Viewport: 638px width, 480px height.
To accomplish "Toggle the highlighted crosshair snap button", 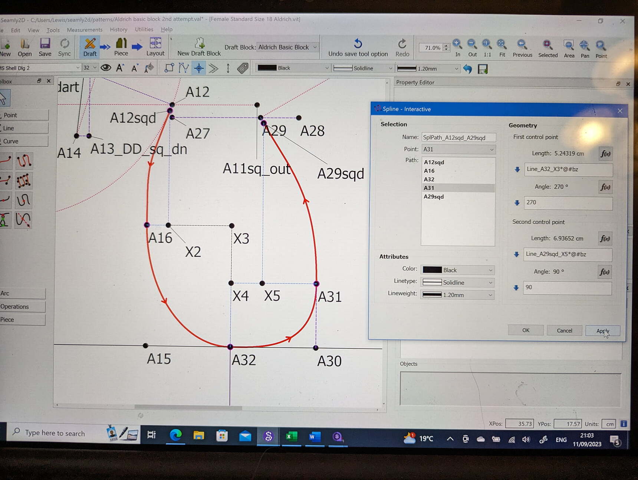I will (x=200, y=68).
